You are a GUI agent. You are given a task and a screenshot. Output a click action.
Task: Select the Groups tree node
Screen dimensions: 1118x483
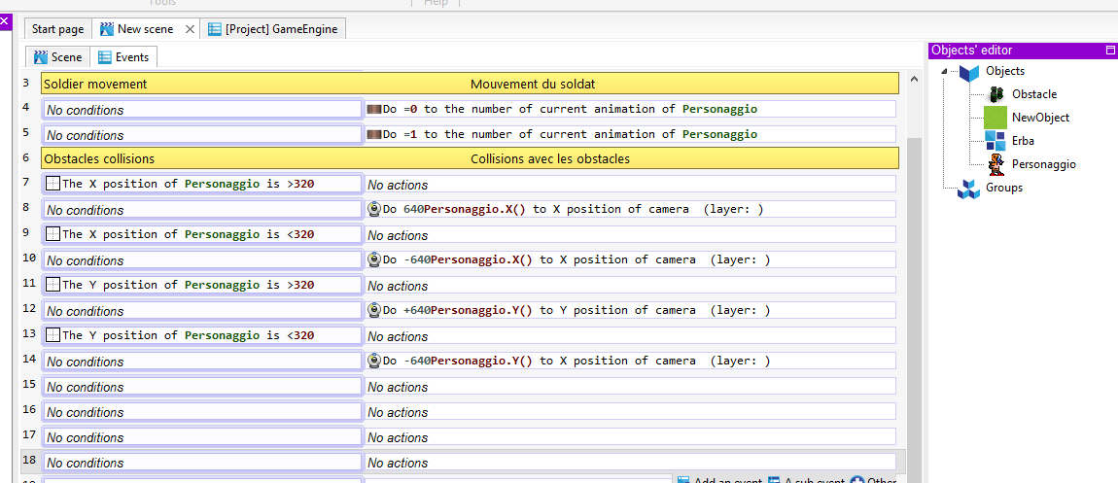(x=1004, y=189)
